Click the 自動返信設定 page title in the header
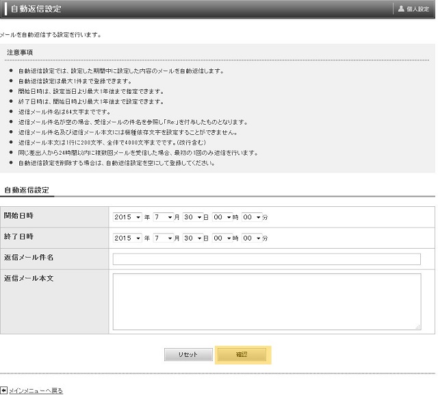438x396 pixels. point(36,9)
